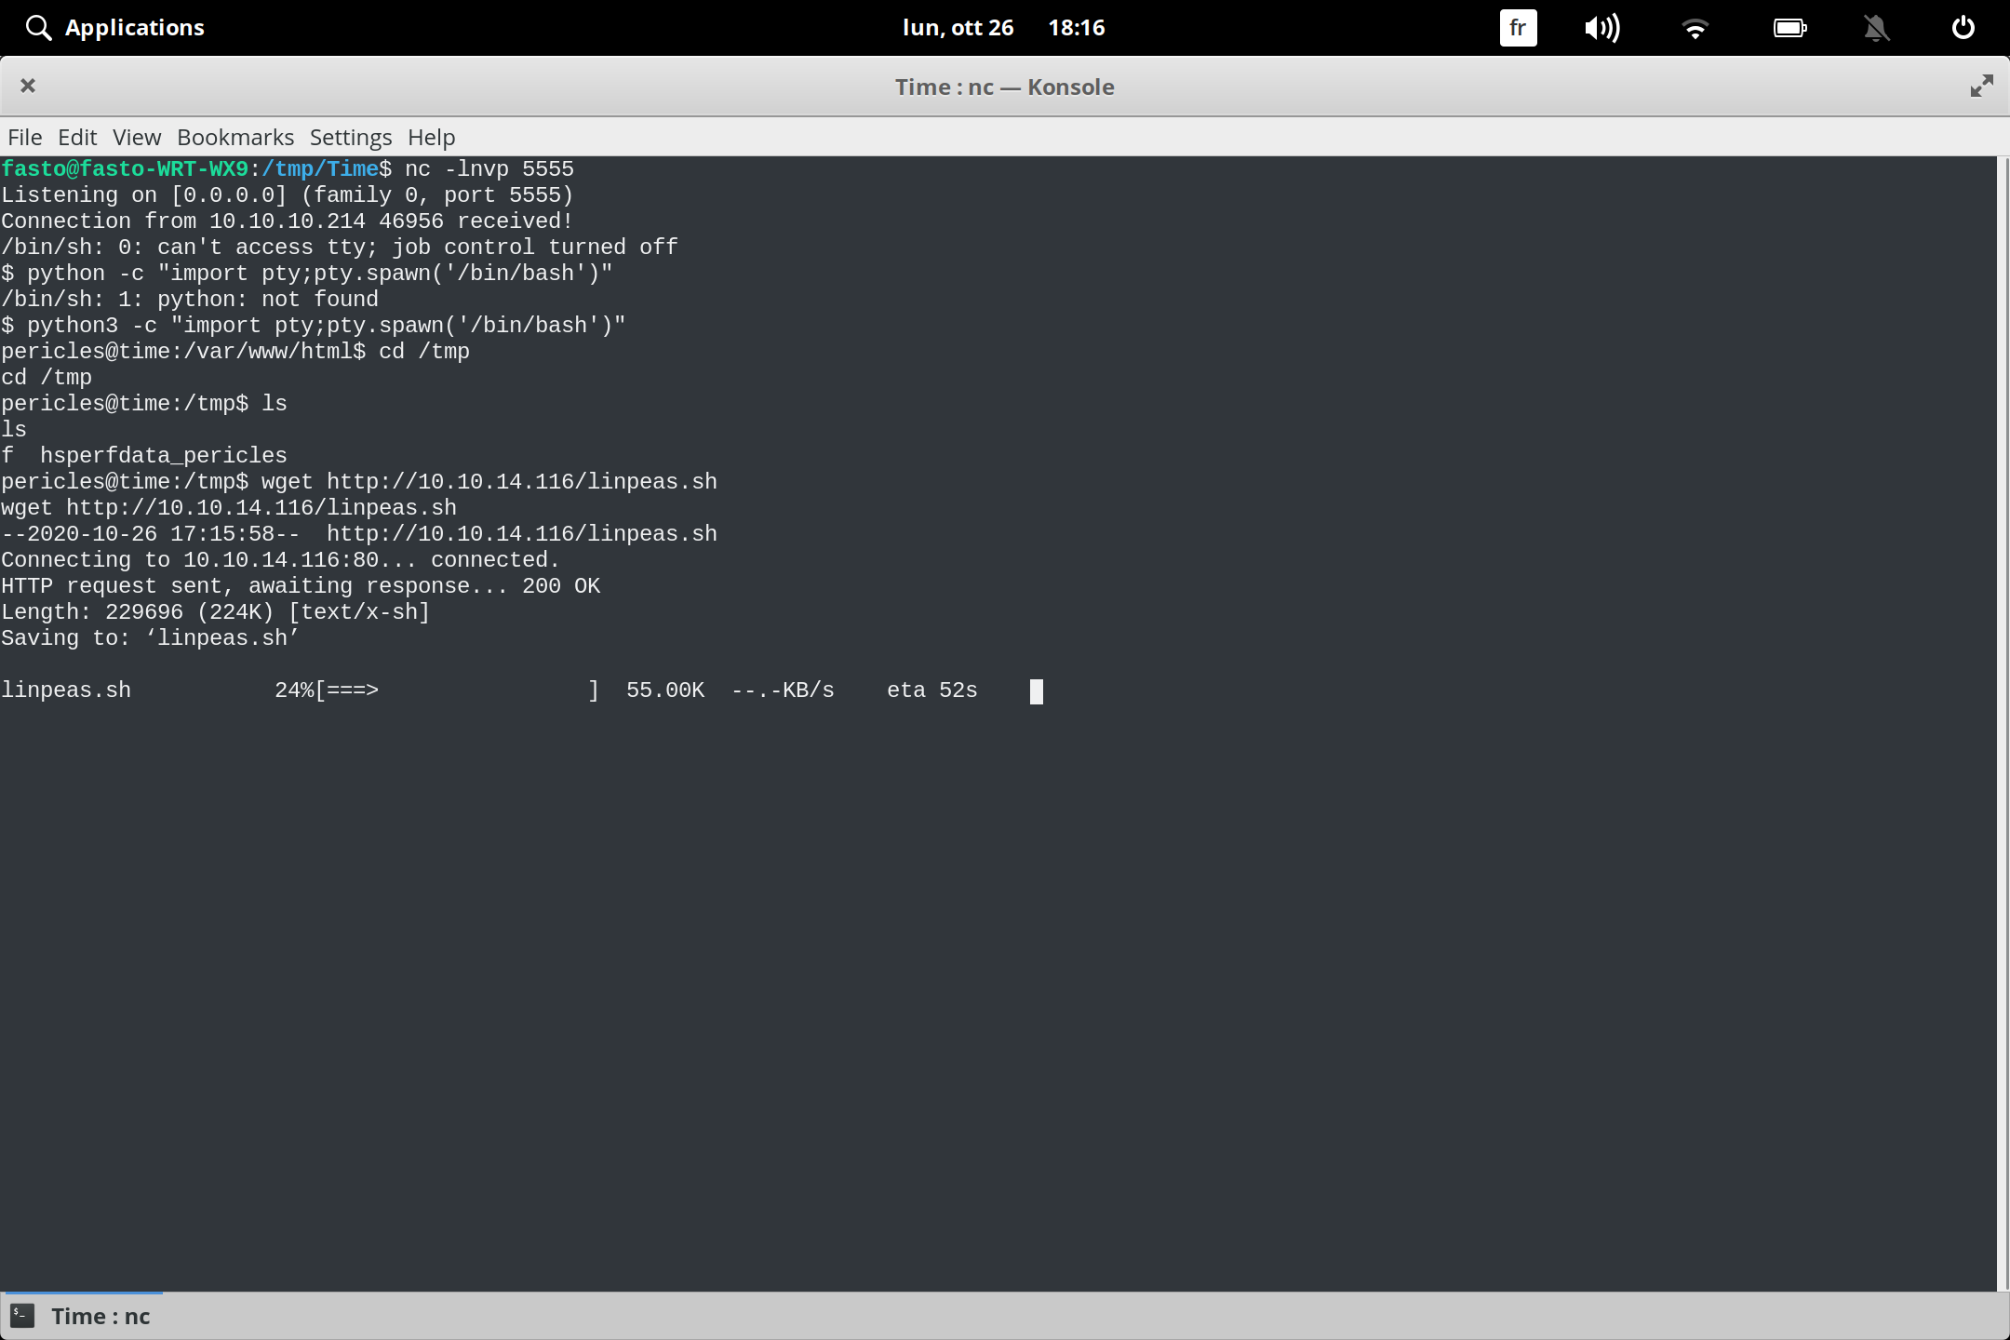2010x1340 pixels.
Task: Close the Konsole window
Action: click(x=28, y=86)
